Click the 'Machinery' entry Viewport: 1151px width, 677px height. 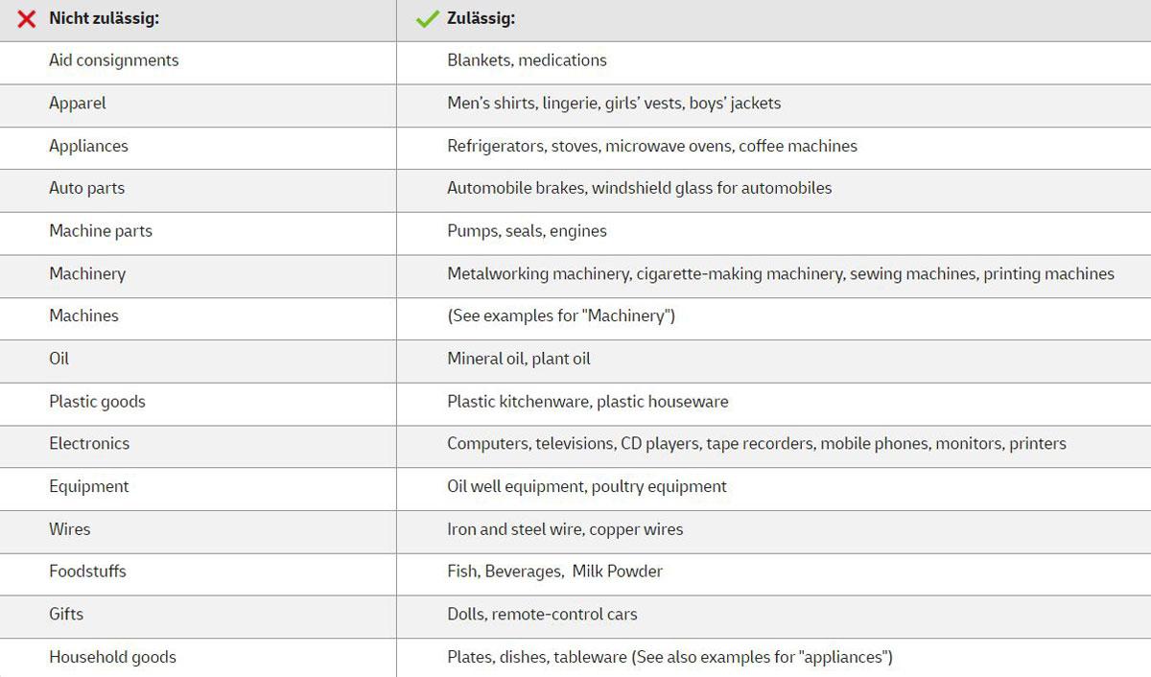87,273
